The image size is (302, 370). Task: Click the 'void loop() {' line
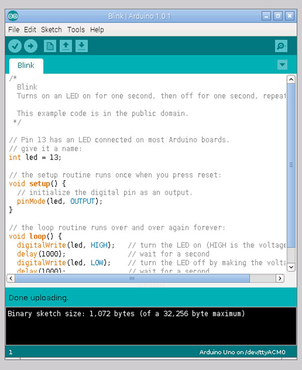pyautogui.click(x=35, y=236)
